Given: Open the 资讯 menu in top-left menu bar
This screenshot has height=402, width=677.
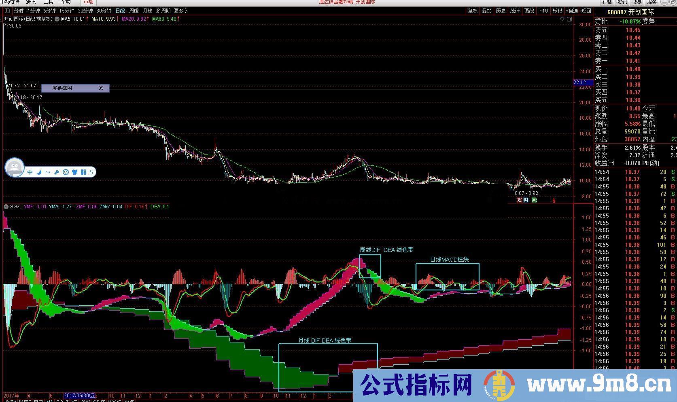Looking at the screenshot, I should 31,2.
